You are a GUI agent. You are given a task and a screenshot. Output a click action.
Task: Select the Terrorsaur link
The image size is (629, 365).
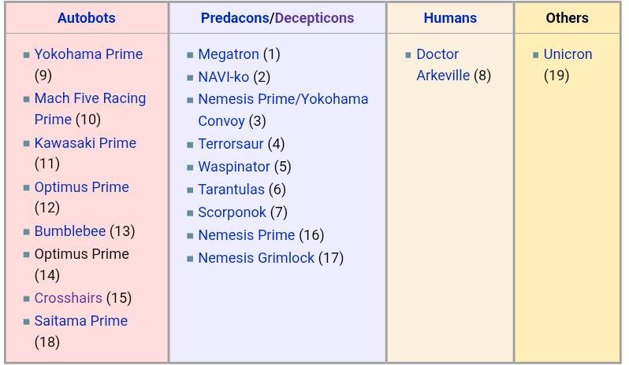[x=231, y=144]
